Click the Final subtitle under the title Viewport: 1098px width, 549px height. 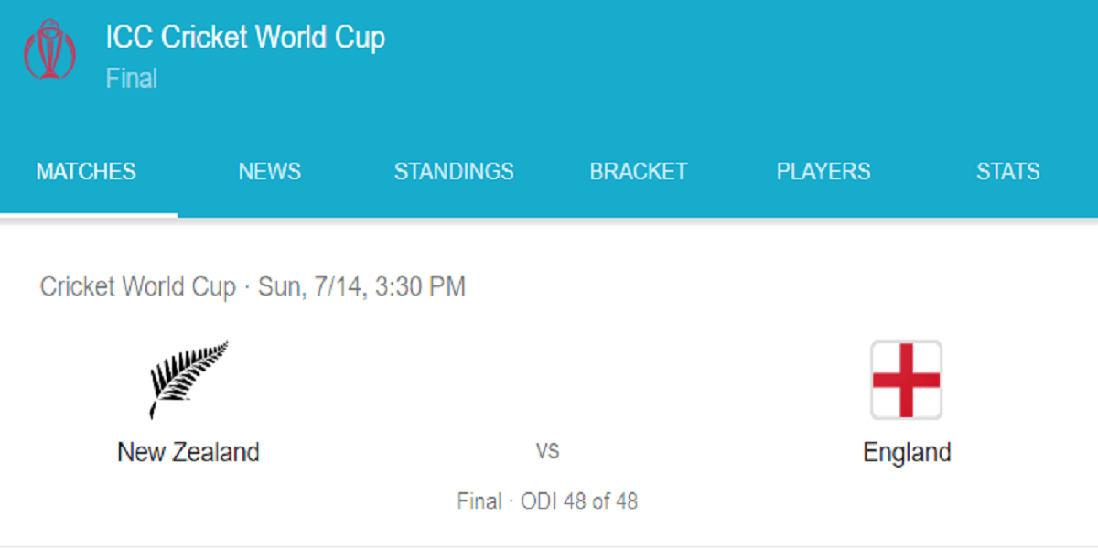pyautogui.click(x=132, y=79)
